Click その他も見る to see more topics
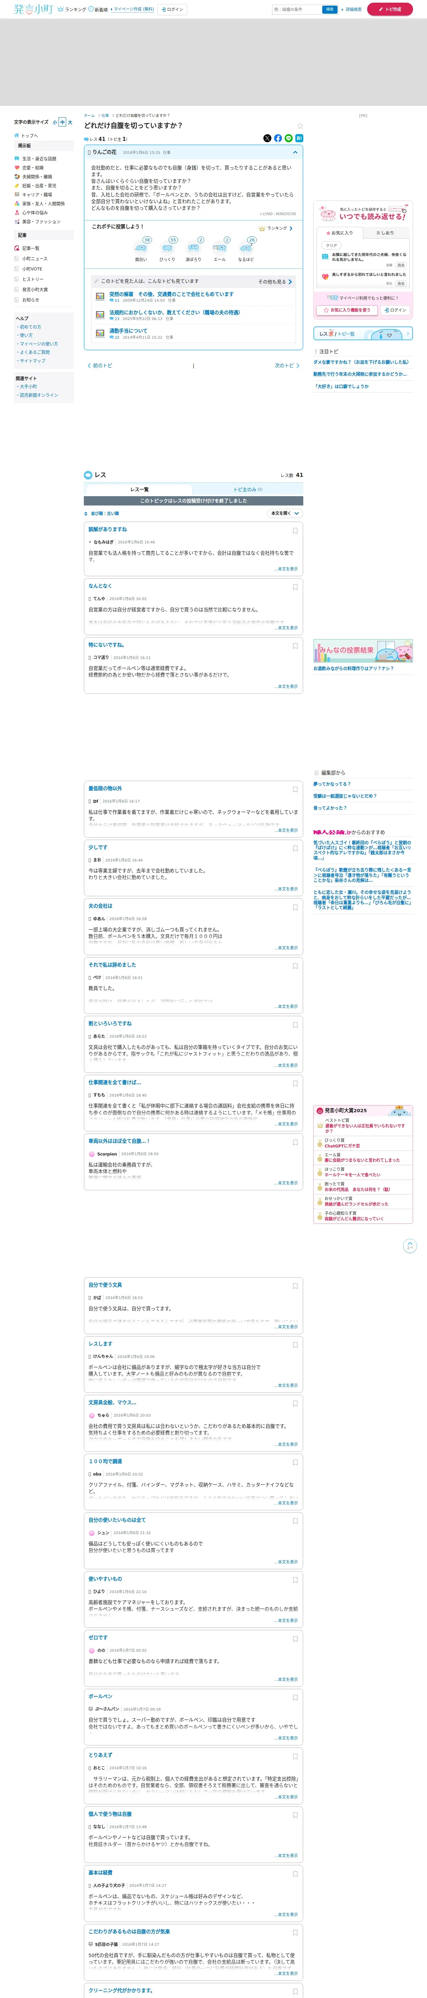 tap(275, 281)
